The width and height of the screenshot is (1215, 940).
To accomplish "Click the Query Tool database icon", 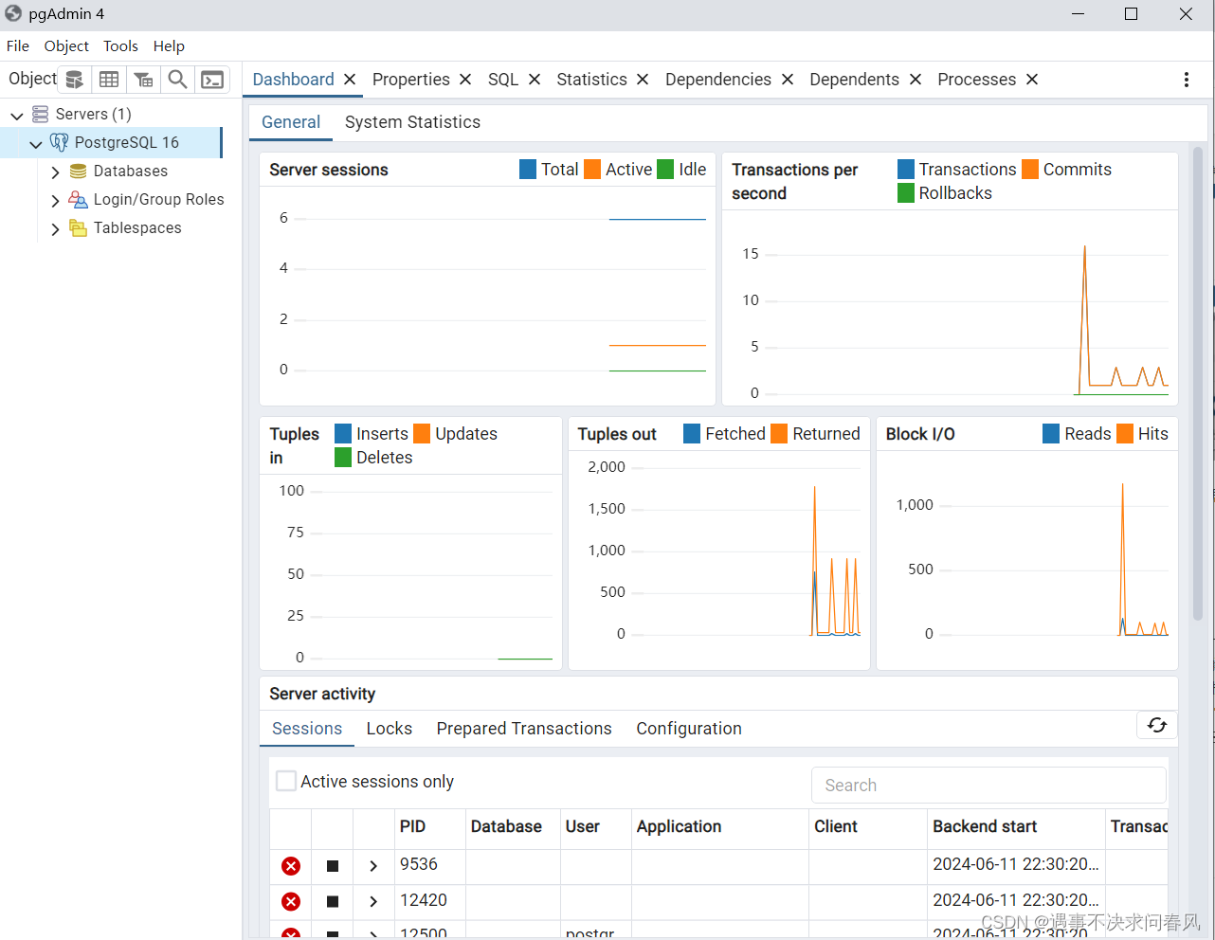I will 74,80.
